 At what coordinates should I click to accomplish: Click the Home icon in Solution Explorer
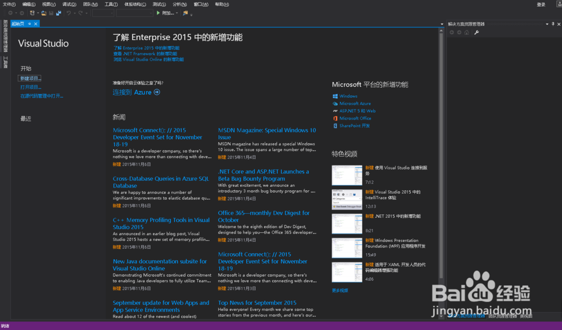(466, 32)
